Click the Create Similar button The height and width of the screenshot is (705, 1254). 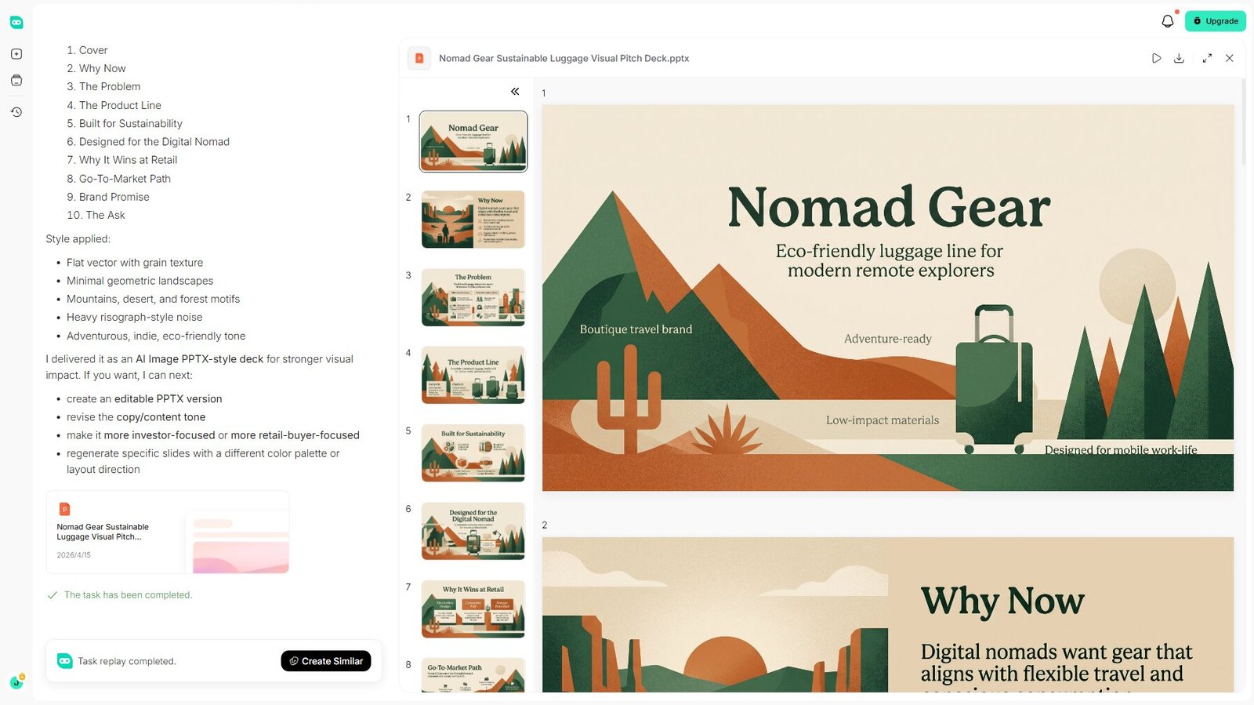coord(326,661)
